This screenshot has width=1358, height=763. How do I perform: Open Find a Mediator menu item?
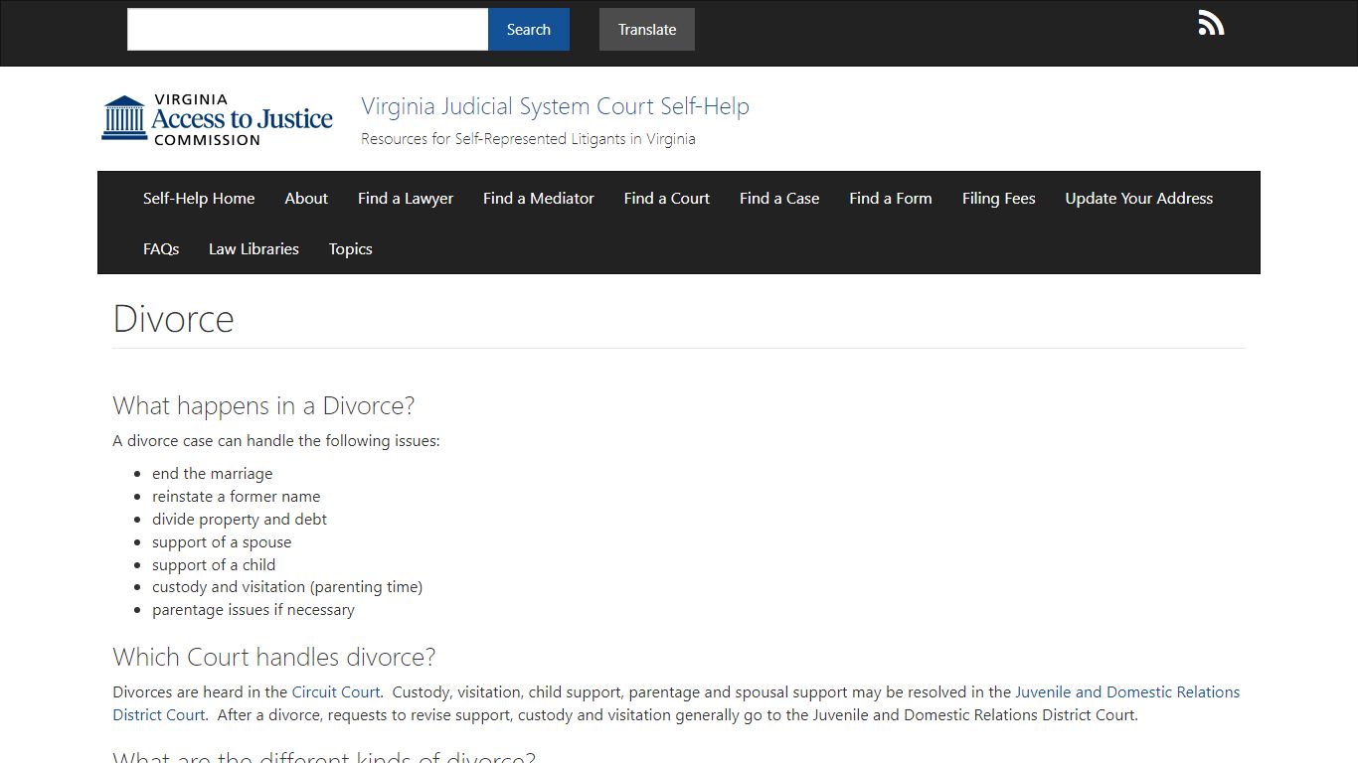539,198
